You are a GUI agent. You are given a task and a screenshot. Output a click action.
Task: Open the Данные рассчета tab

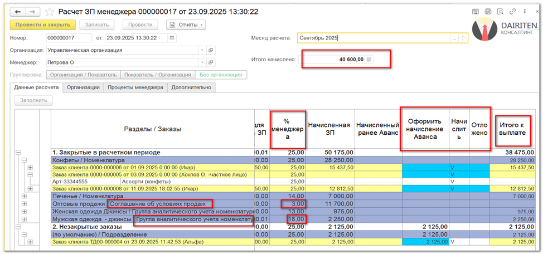tap(36, 87)
